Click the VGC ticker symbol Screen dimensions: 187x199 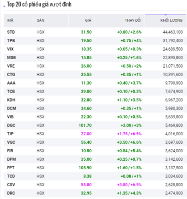click(x=11, y=142)
